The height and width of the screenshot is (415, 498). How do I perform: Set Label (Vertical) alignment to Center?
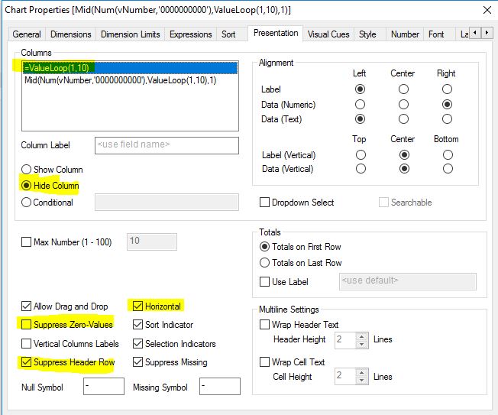[404, 154]
